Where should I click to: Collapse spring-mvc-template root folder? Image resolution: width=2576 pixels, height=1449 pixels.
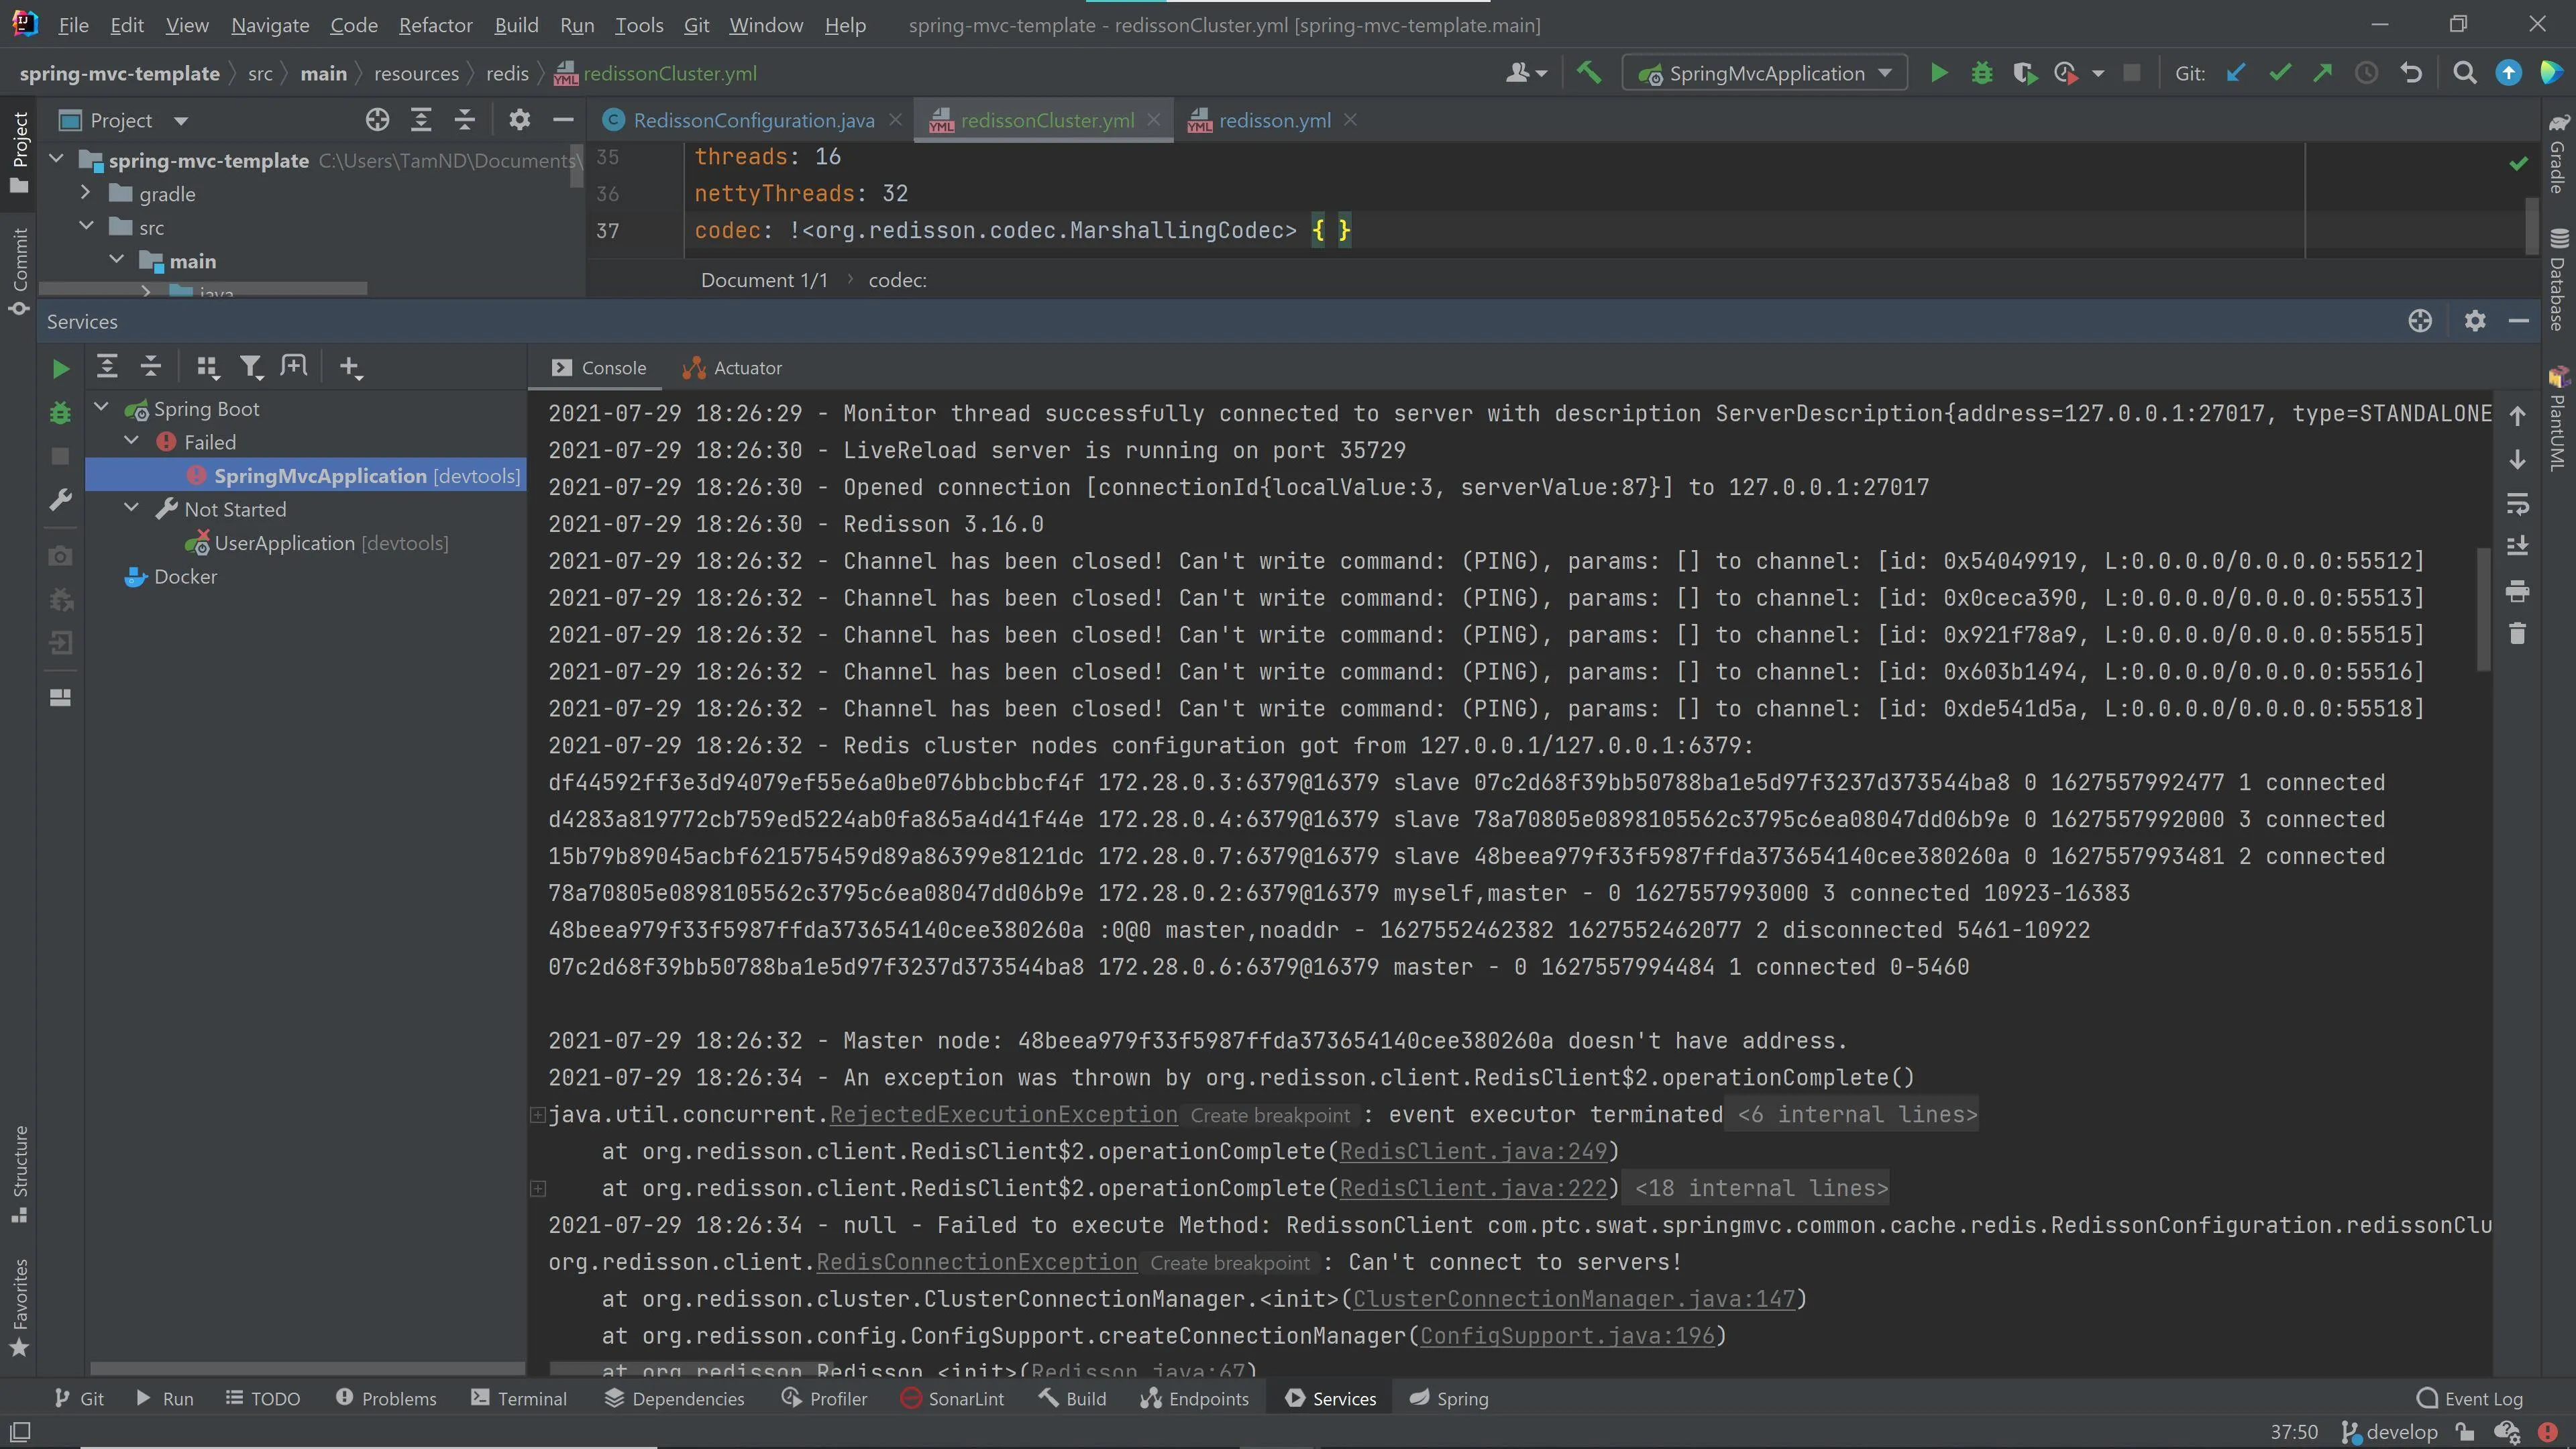coord(57,159)
